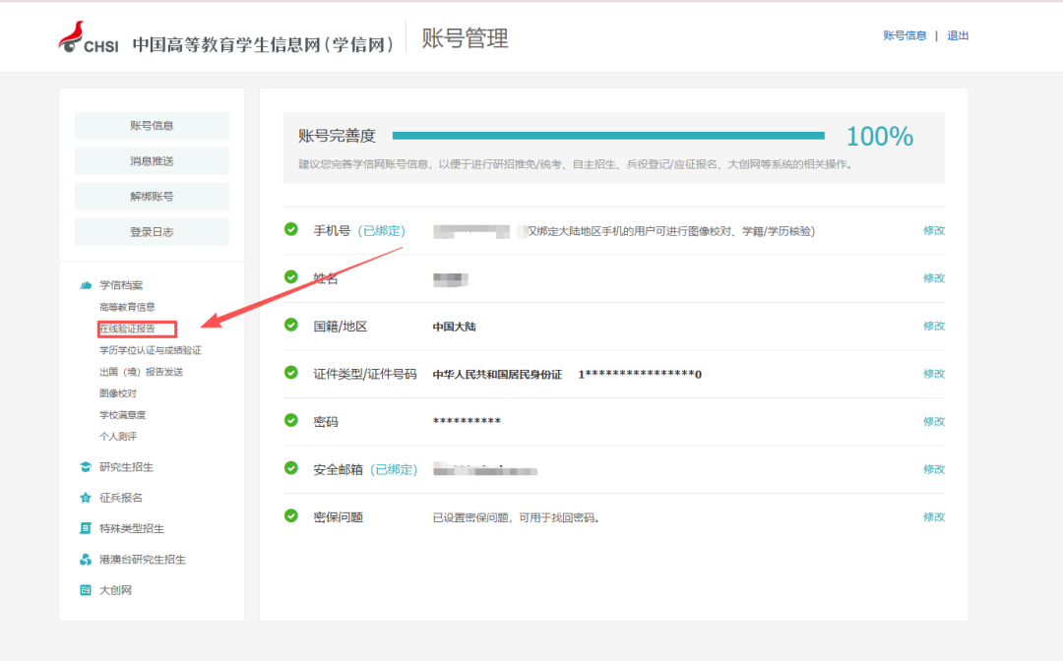Screen dimensions: 1063x661
Task: Click the 大创网 icon
Action: (86, 590)
